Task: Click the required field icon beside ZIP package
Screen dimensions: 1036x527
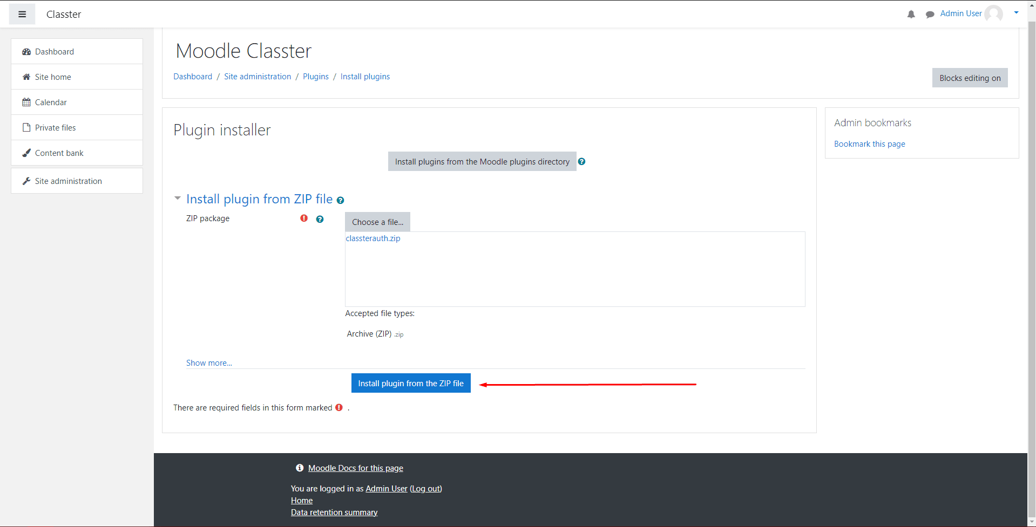Action: tap(304, 218)
